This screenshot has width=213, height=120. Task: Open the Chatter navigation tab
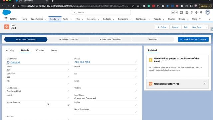coord(171,19)
